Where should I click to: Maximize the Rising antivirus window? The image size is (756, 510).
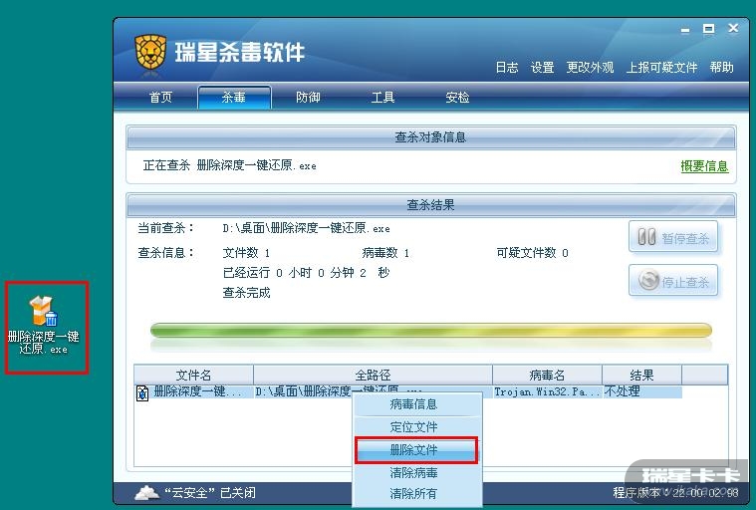[x=708, y=29]
